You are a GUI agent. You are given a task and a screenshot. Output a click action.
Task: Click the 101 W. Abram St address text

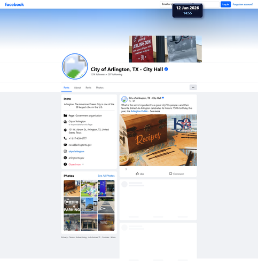click(x=89, y=131)
